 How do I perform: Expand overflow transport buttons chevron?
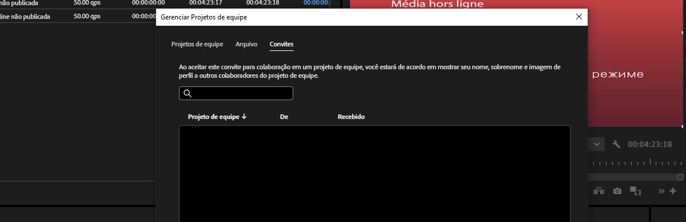(661, 191)
